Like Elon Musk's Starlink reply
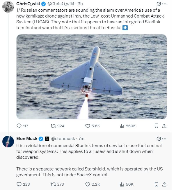The image size is (176, 190). (88, 184)
